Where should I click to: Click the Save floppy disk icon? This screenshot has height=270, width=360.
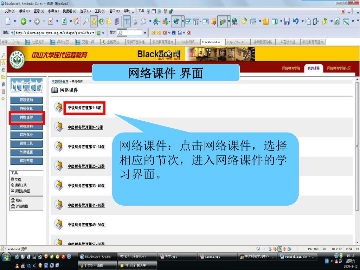click(287, 21)
